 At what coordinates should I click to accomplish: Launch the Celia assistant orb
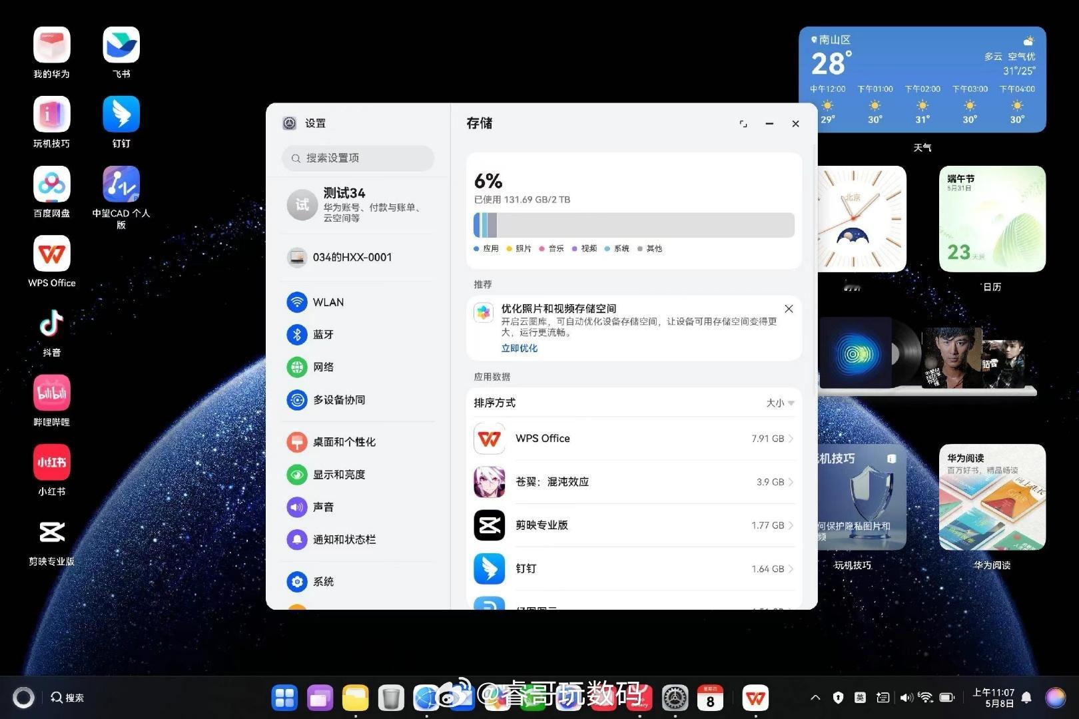pos(1056,698)
